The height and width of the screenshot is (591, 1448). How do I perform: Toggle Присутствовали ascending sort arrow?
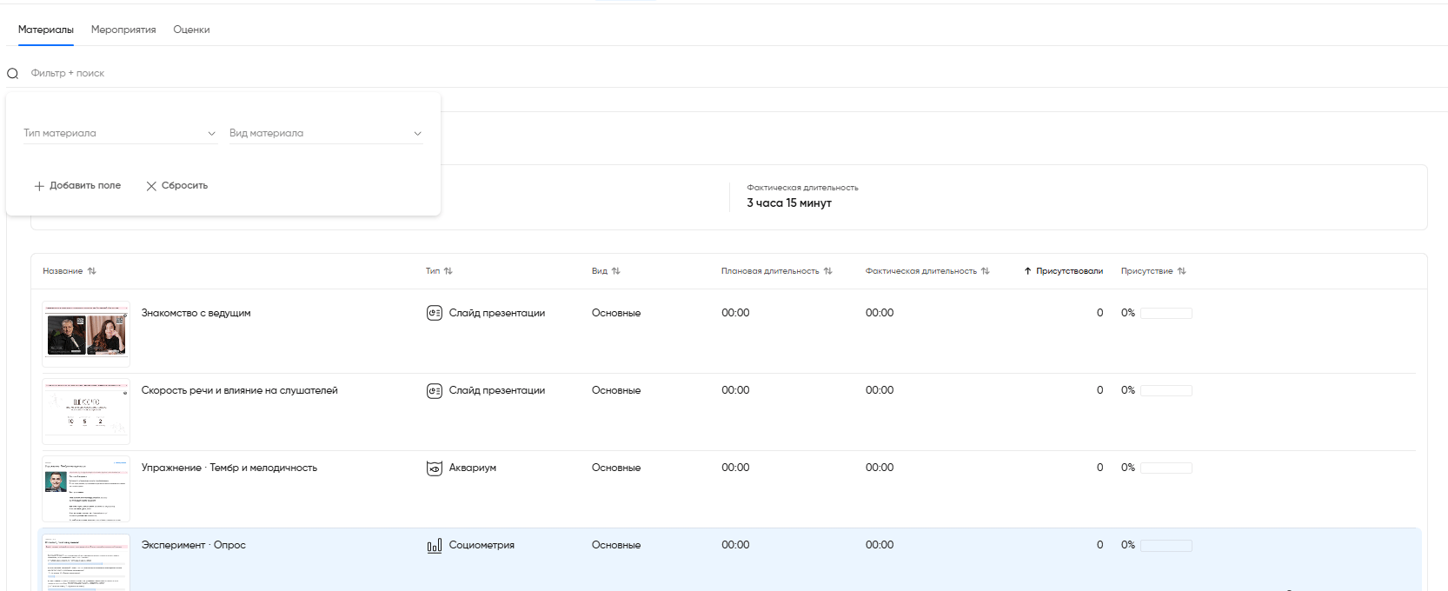[x=1027, y=271]
